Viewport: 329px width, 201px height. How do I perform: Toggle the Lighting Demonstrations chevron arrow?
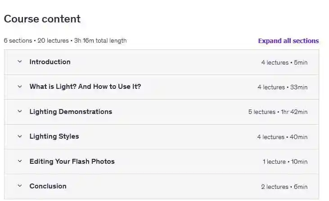click(x=19, y=112)
